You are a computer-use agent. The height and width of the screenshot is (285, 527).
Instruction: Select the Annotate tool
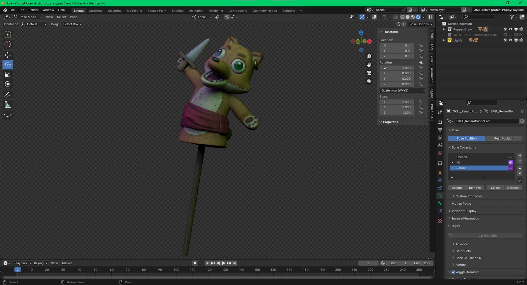[8, 95]
